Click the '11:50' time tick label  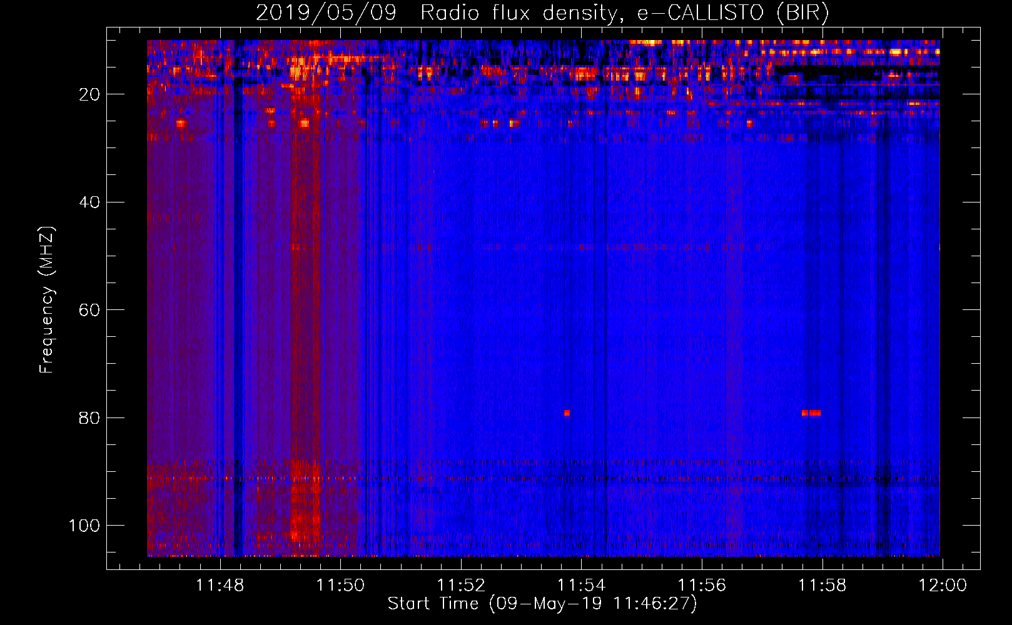(340, 586)
